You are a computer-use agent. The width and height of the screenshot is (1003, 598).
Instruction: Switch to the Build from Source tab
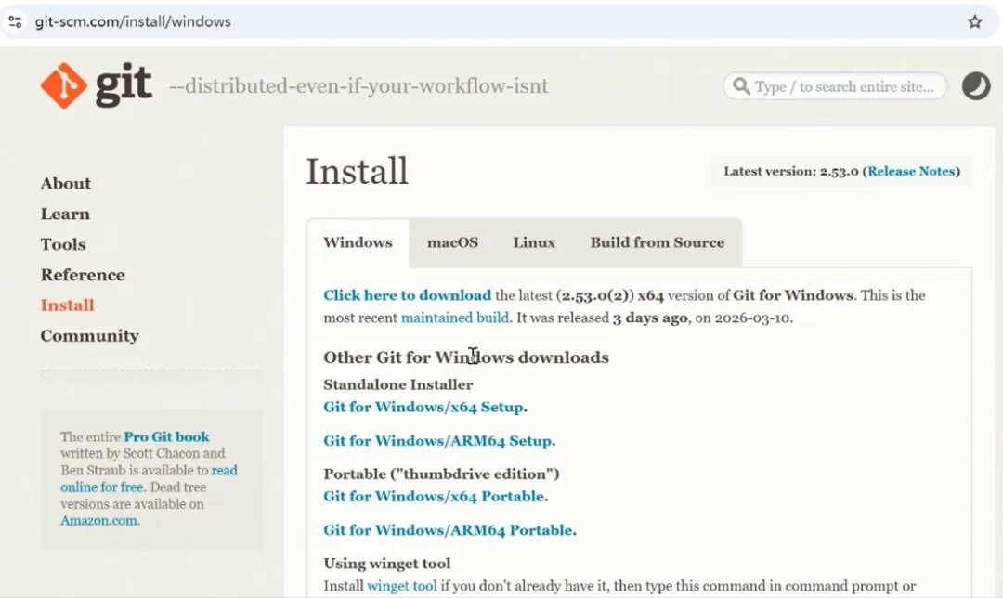(x=658, y=242)
